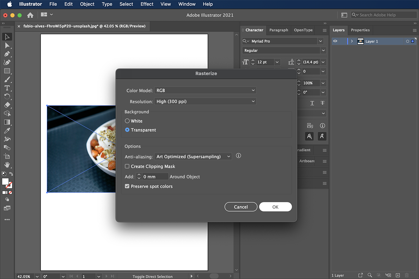
Task: Open the File menu
Action: coord(53,4)
